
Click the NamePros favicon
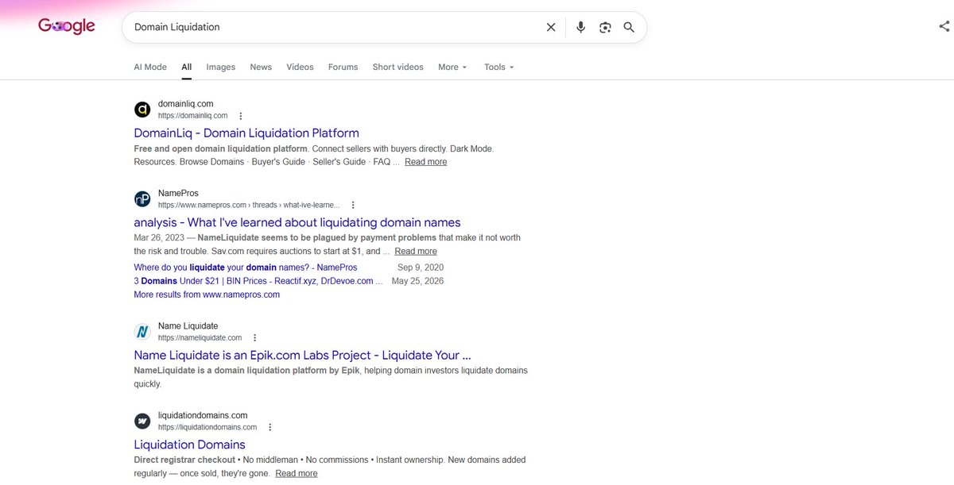[x=142, y=199]
